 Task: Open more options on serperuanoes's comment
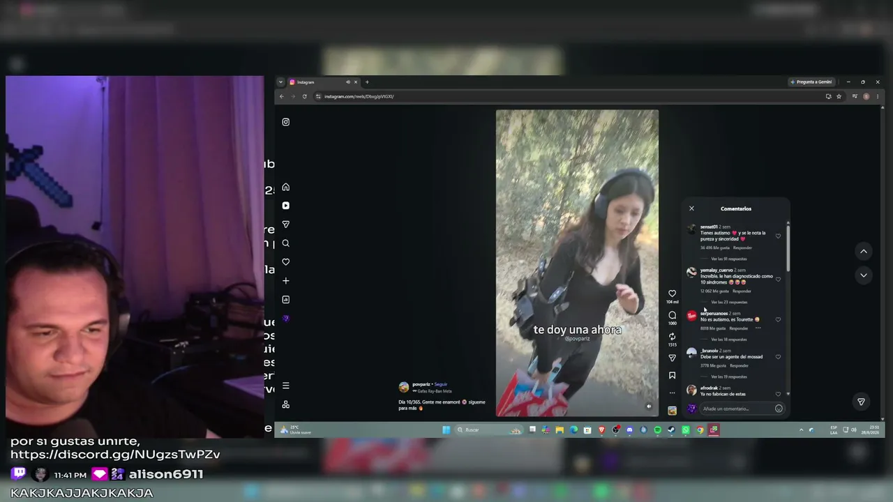(758, 328)
